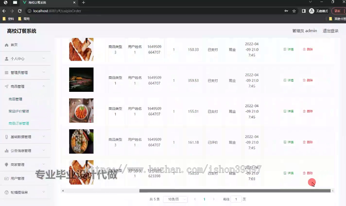
Task: Open the saved passwords key icon
Action: [x=286, y=11]
